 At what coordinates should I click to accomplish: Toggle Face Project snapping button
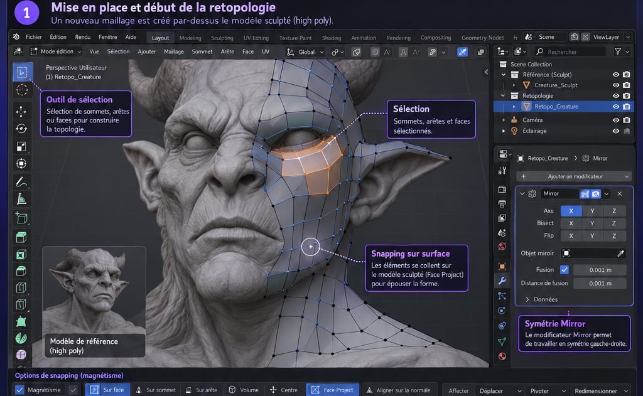click(333, 390)
